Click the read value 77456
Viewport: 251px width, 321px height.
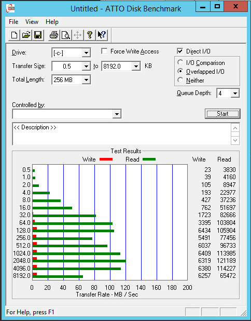[228, 238]
